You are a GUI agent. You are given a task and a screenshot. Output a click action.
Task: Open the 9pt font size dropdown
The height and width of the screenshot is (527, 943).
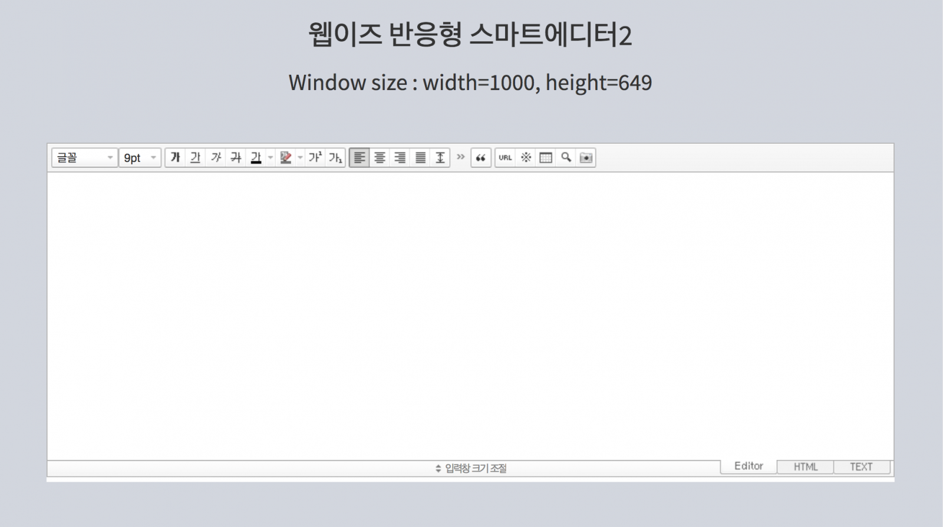click(x=140, y=158)
